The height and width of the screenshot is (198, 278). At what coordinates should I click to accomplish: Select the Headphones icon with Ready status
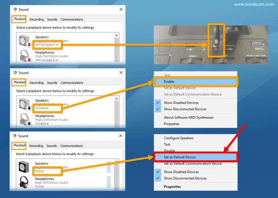click(x=24, y=182)
